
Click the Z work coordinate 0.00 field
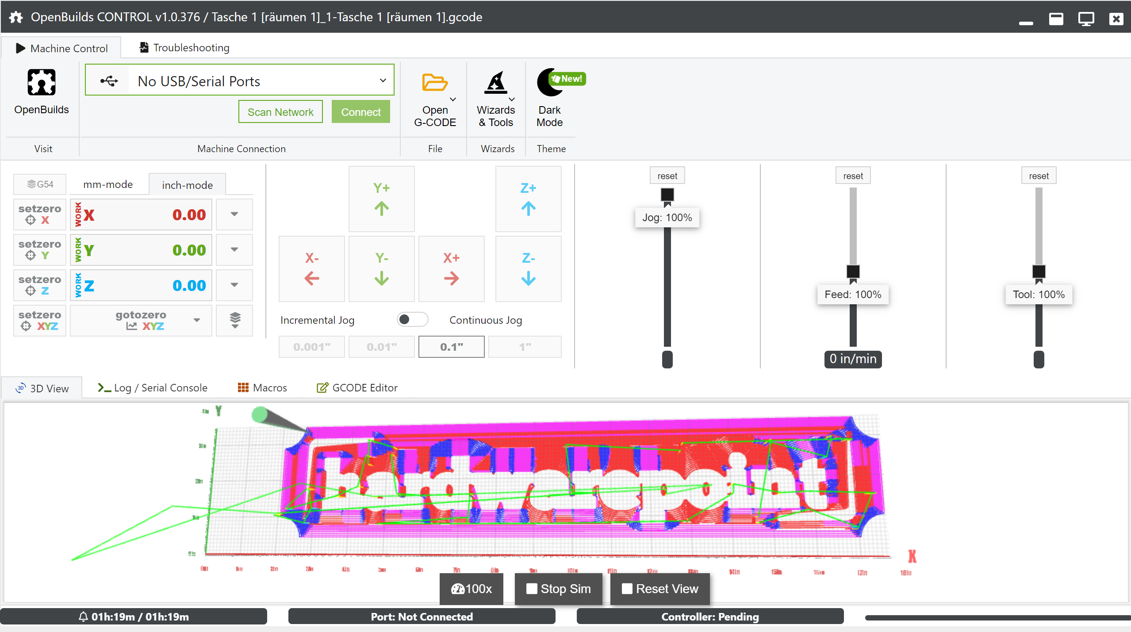pos(141,285)
